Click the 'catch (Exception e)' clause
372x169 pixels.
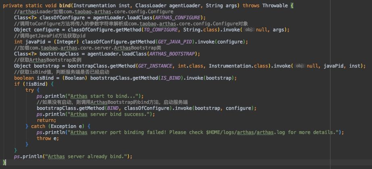pyautogui.click(x=57, y=126)
